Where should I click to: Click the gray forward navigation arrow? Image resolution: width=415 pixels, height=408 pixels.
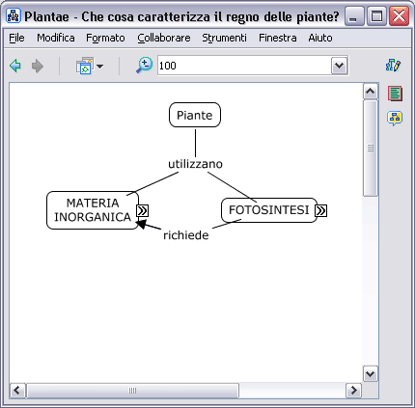(x=38, y=66)
